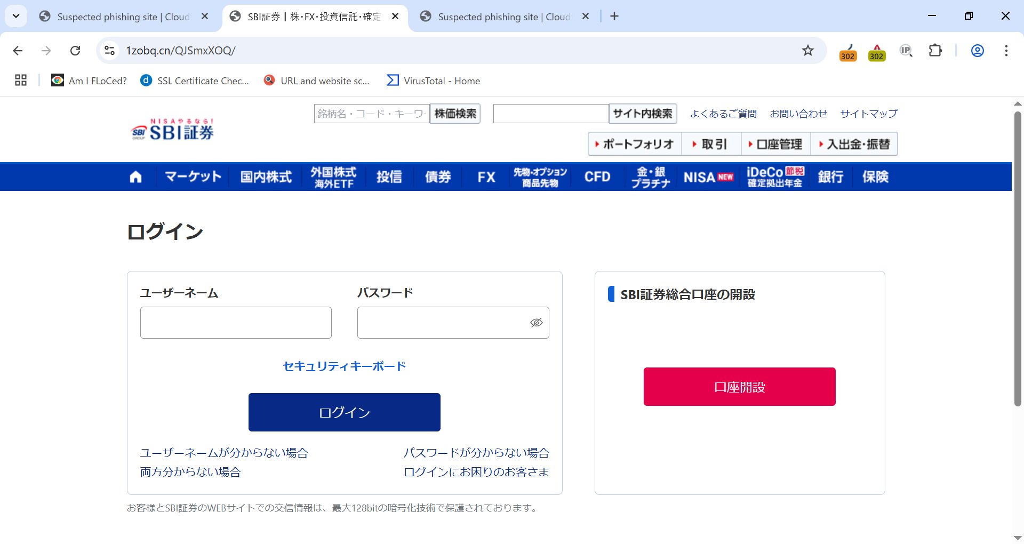This screenshot has height=544, width=1024.
Task: Go back with browser back arrow
Action: pyautogui.click(x=18, y=51)
